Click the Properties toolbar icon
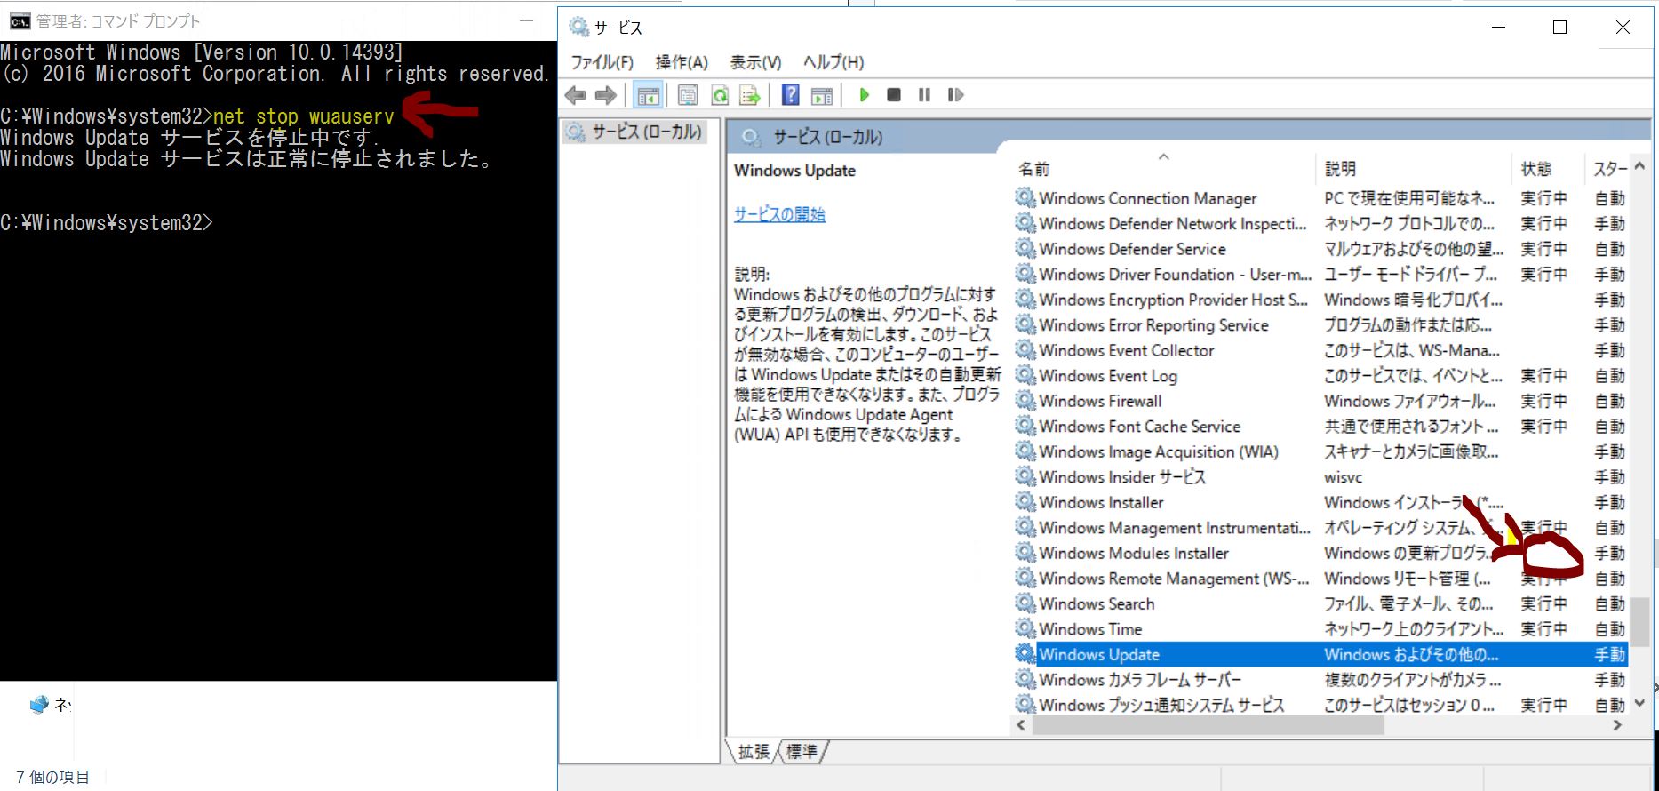 tap(688, 95)
